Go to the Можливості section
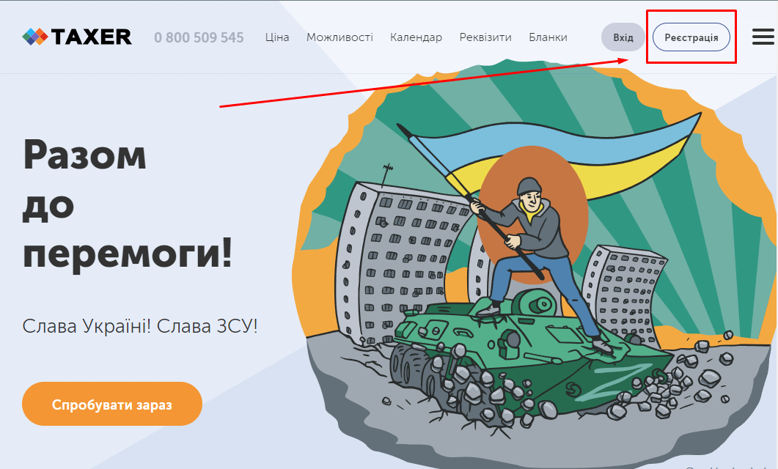This screenshot has width=778, height=469. pos(340,37)
